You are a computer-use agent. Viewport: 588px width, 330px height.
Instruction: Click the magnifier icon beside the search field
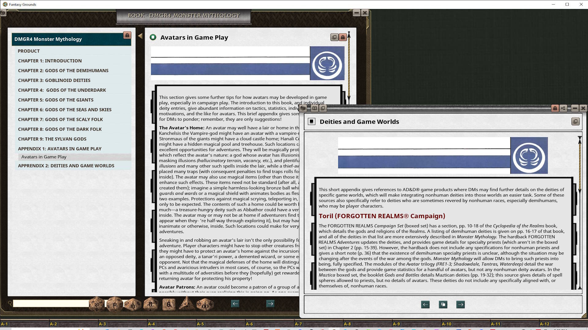10,303
